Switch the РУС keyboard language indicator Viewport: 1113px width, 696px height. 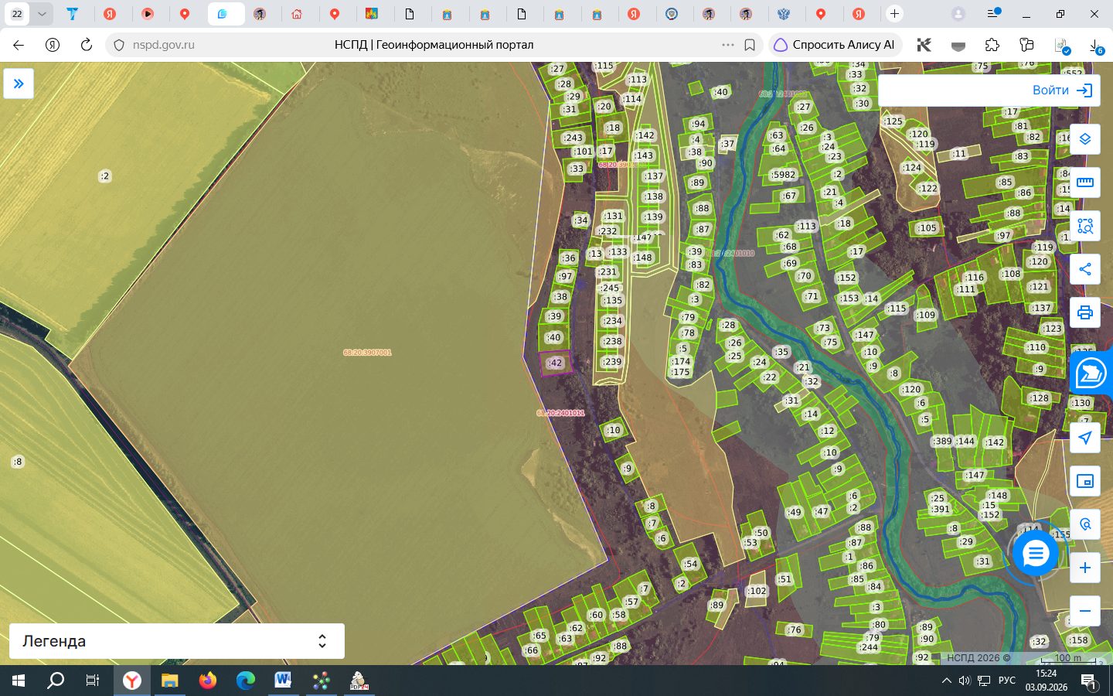(x=1007, y=681)
